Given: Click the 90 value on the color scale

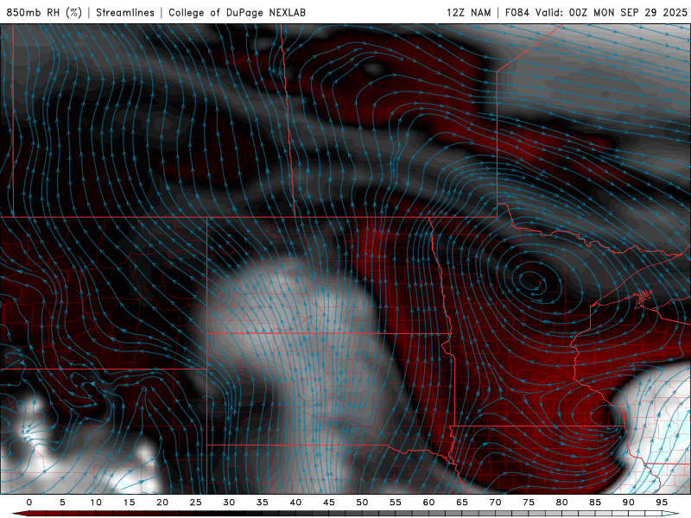Looking at the screenshot, I should point(628,502).
